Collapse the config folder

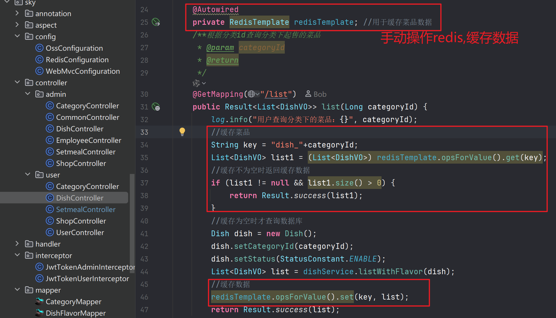point(17,37)
